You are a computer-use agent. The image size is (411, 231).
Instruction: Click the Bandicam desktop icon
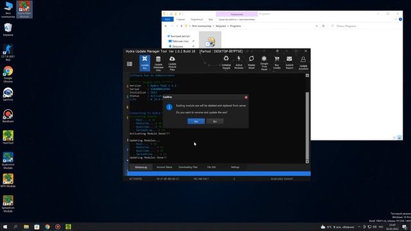8,116
